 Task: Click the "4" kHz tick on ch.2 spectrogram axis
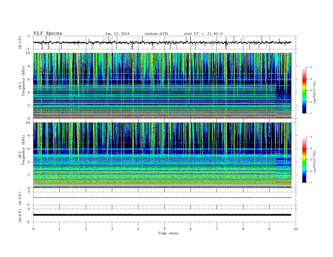29,162
